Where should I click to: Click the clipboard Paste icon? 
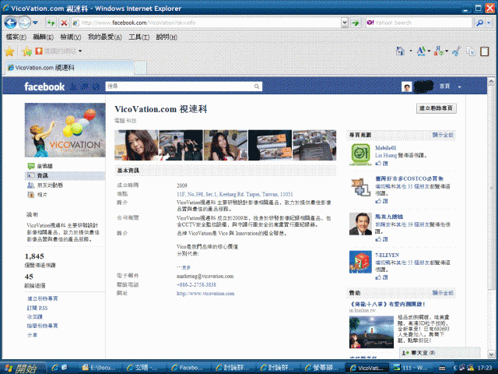(485, 51)
